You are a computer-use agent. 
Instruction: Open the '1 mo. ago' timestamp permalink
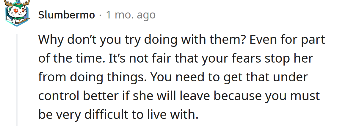click(x=131, y=15)
